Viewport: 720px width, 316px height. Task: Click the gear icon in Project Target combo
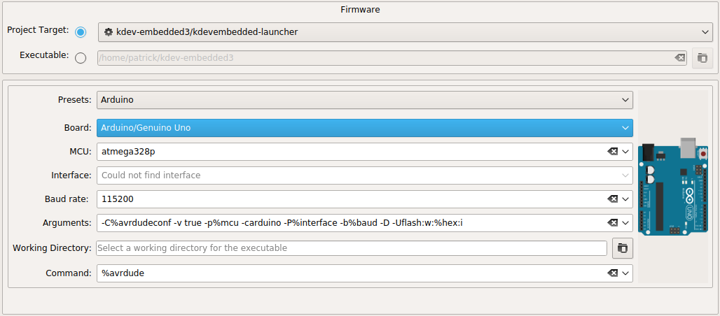point(108,32)
